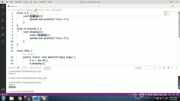Split the terminal panel
Viewport: 180px width, 101px height.
[164, 68]
